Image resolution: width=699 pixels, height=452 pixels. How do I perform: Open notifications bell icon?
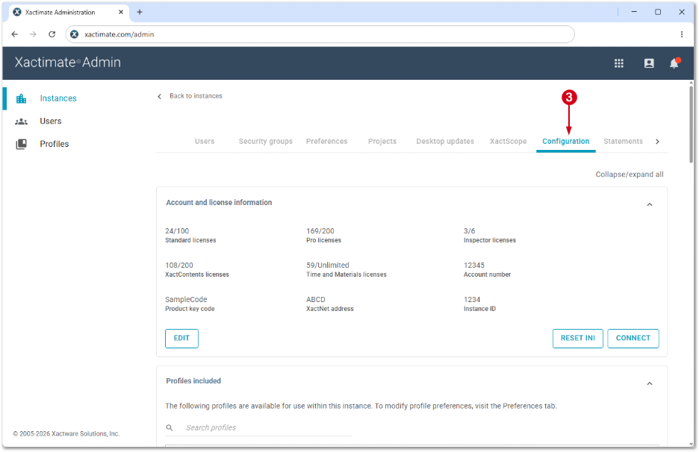tap(674, 63)
